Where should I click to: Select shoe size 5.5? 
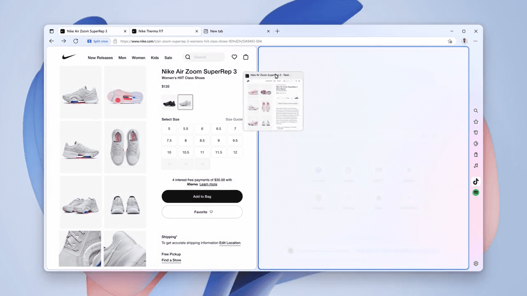tap(186, 129)
